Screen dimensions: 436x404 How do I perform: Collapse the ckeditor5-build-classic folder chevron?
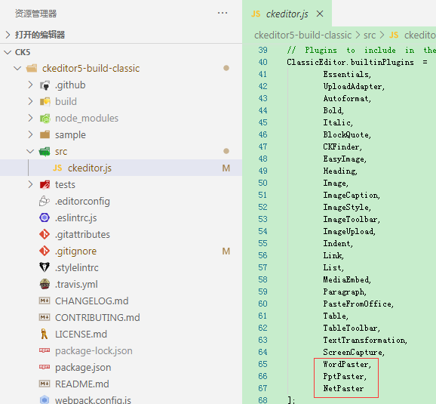coord(17,68)
